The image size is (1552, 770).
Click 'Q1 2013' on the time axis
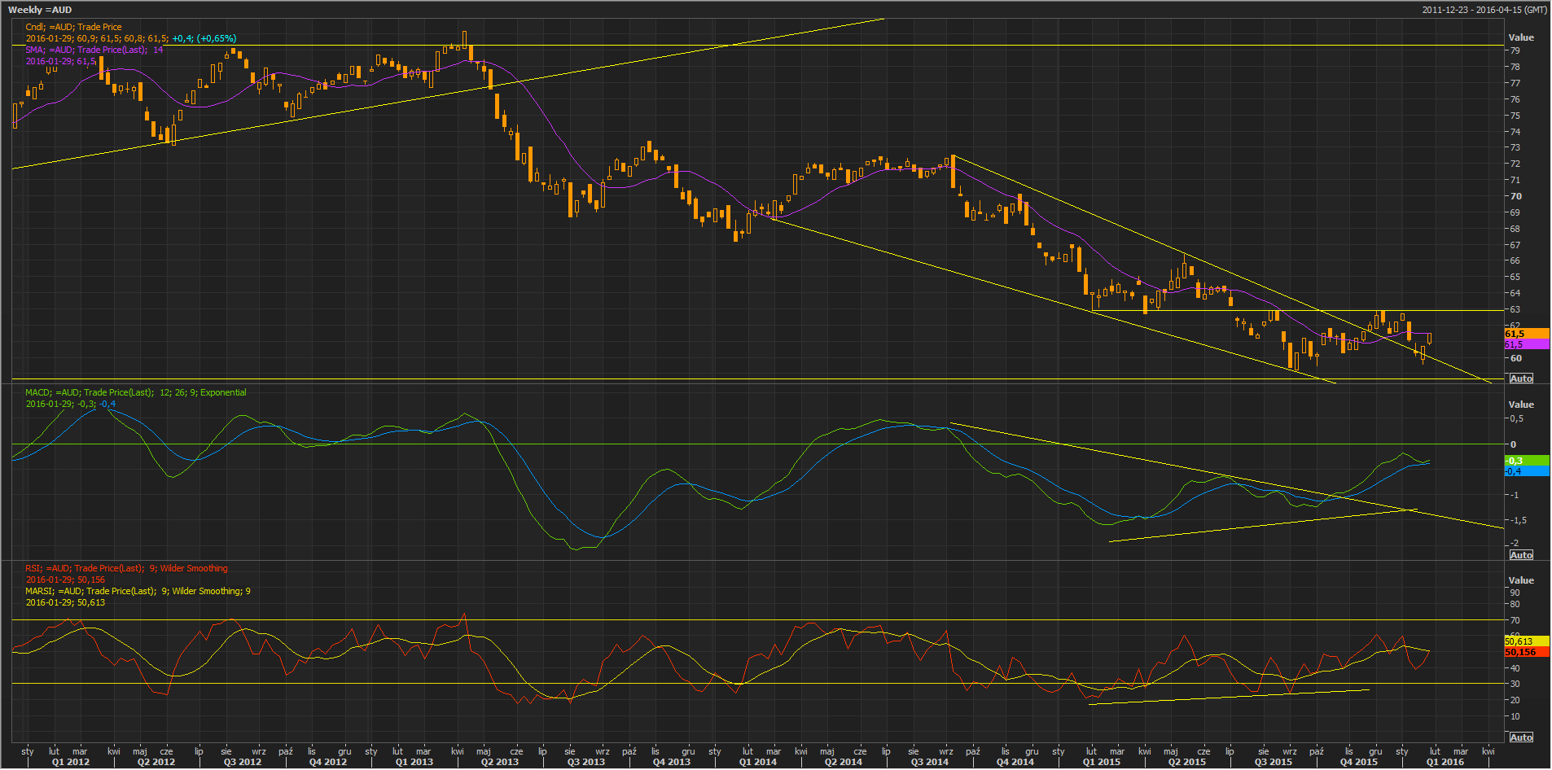(x=414, y=763)
